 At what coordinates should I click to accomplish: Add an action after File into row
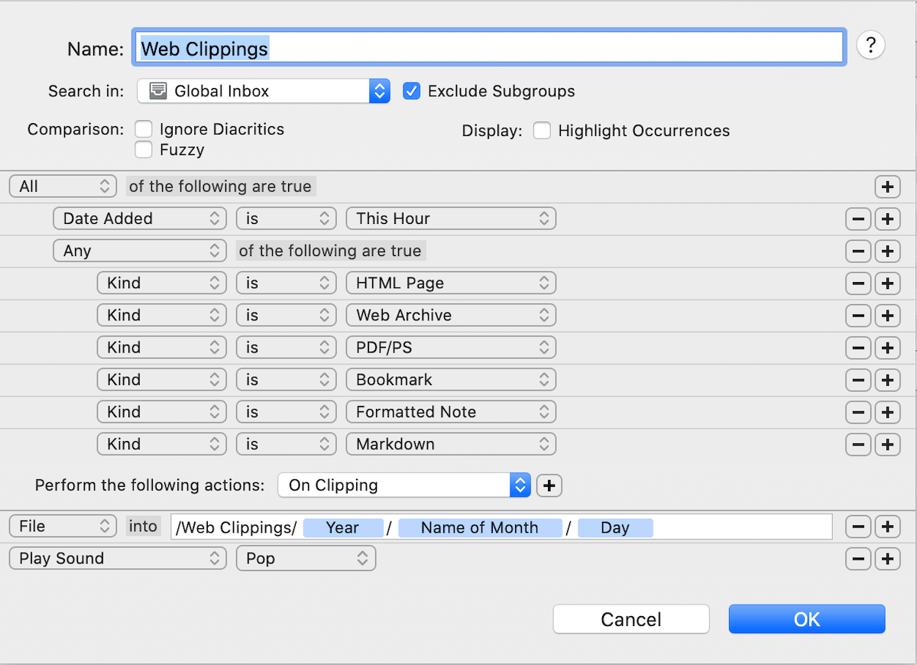pos(886,526)
